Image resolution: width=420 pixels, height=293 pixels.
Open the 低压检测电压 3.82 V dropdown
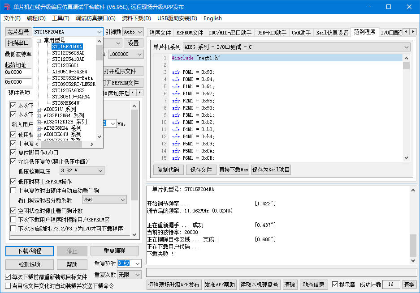82,170
